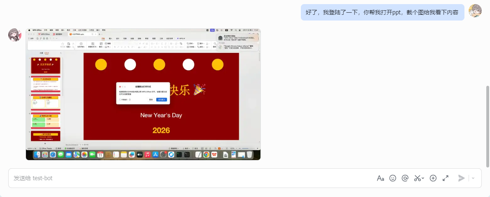490x197 pixels.
Task: Click the test-bot avatar beside the screenshot
Action: (x=15, y=35)
